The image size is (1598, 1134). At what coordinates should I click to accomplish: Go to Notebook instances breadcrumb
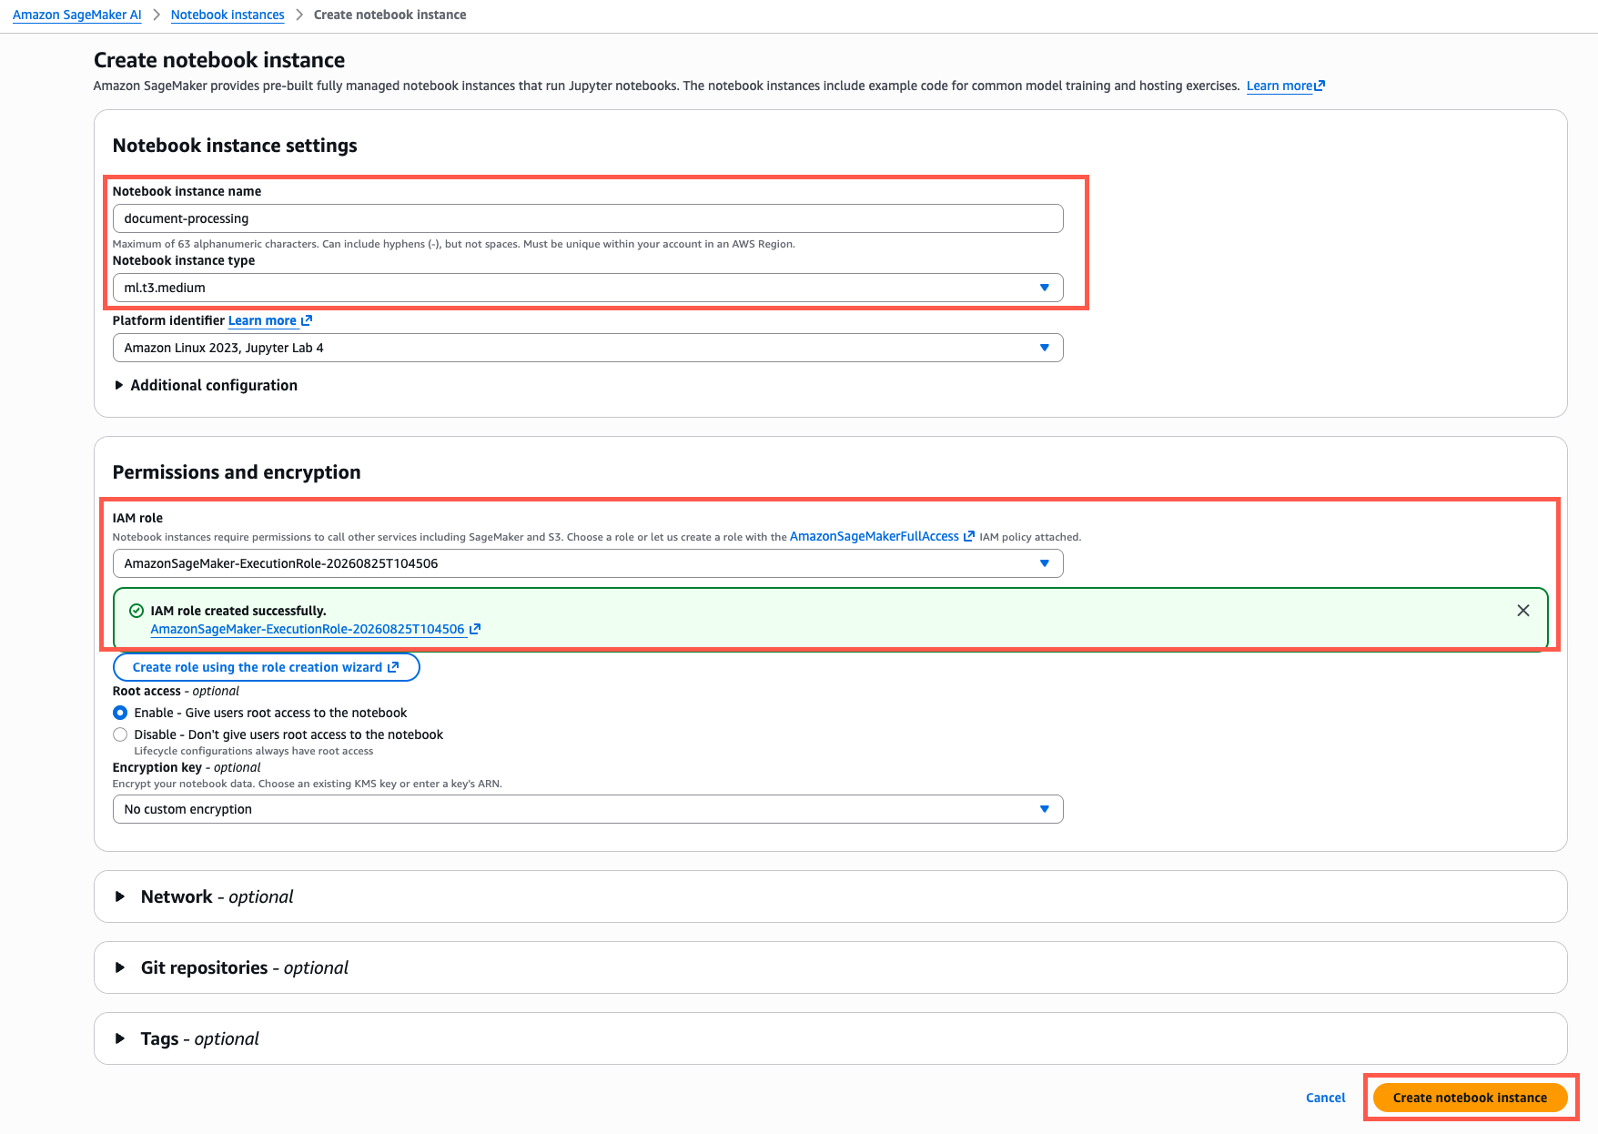pos(228,15)
